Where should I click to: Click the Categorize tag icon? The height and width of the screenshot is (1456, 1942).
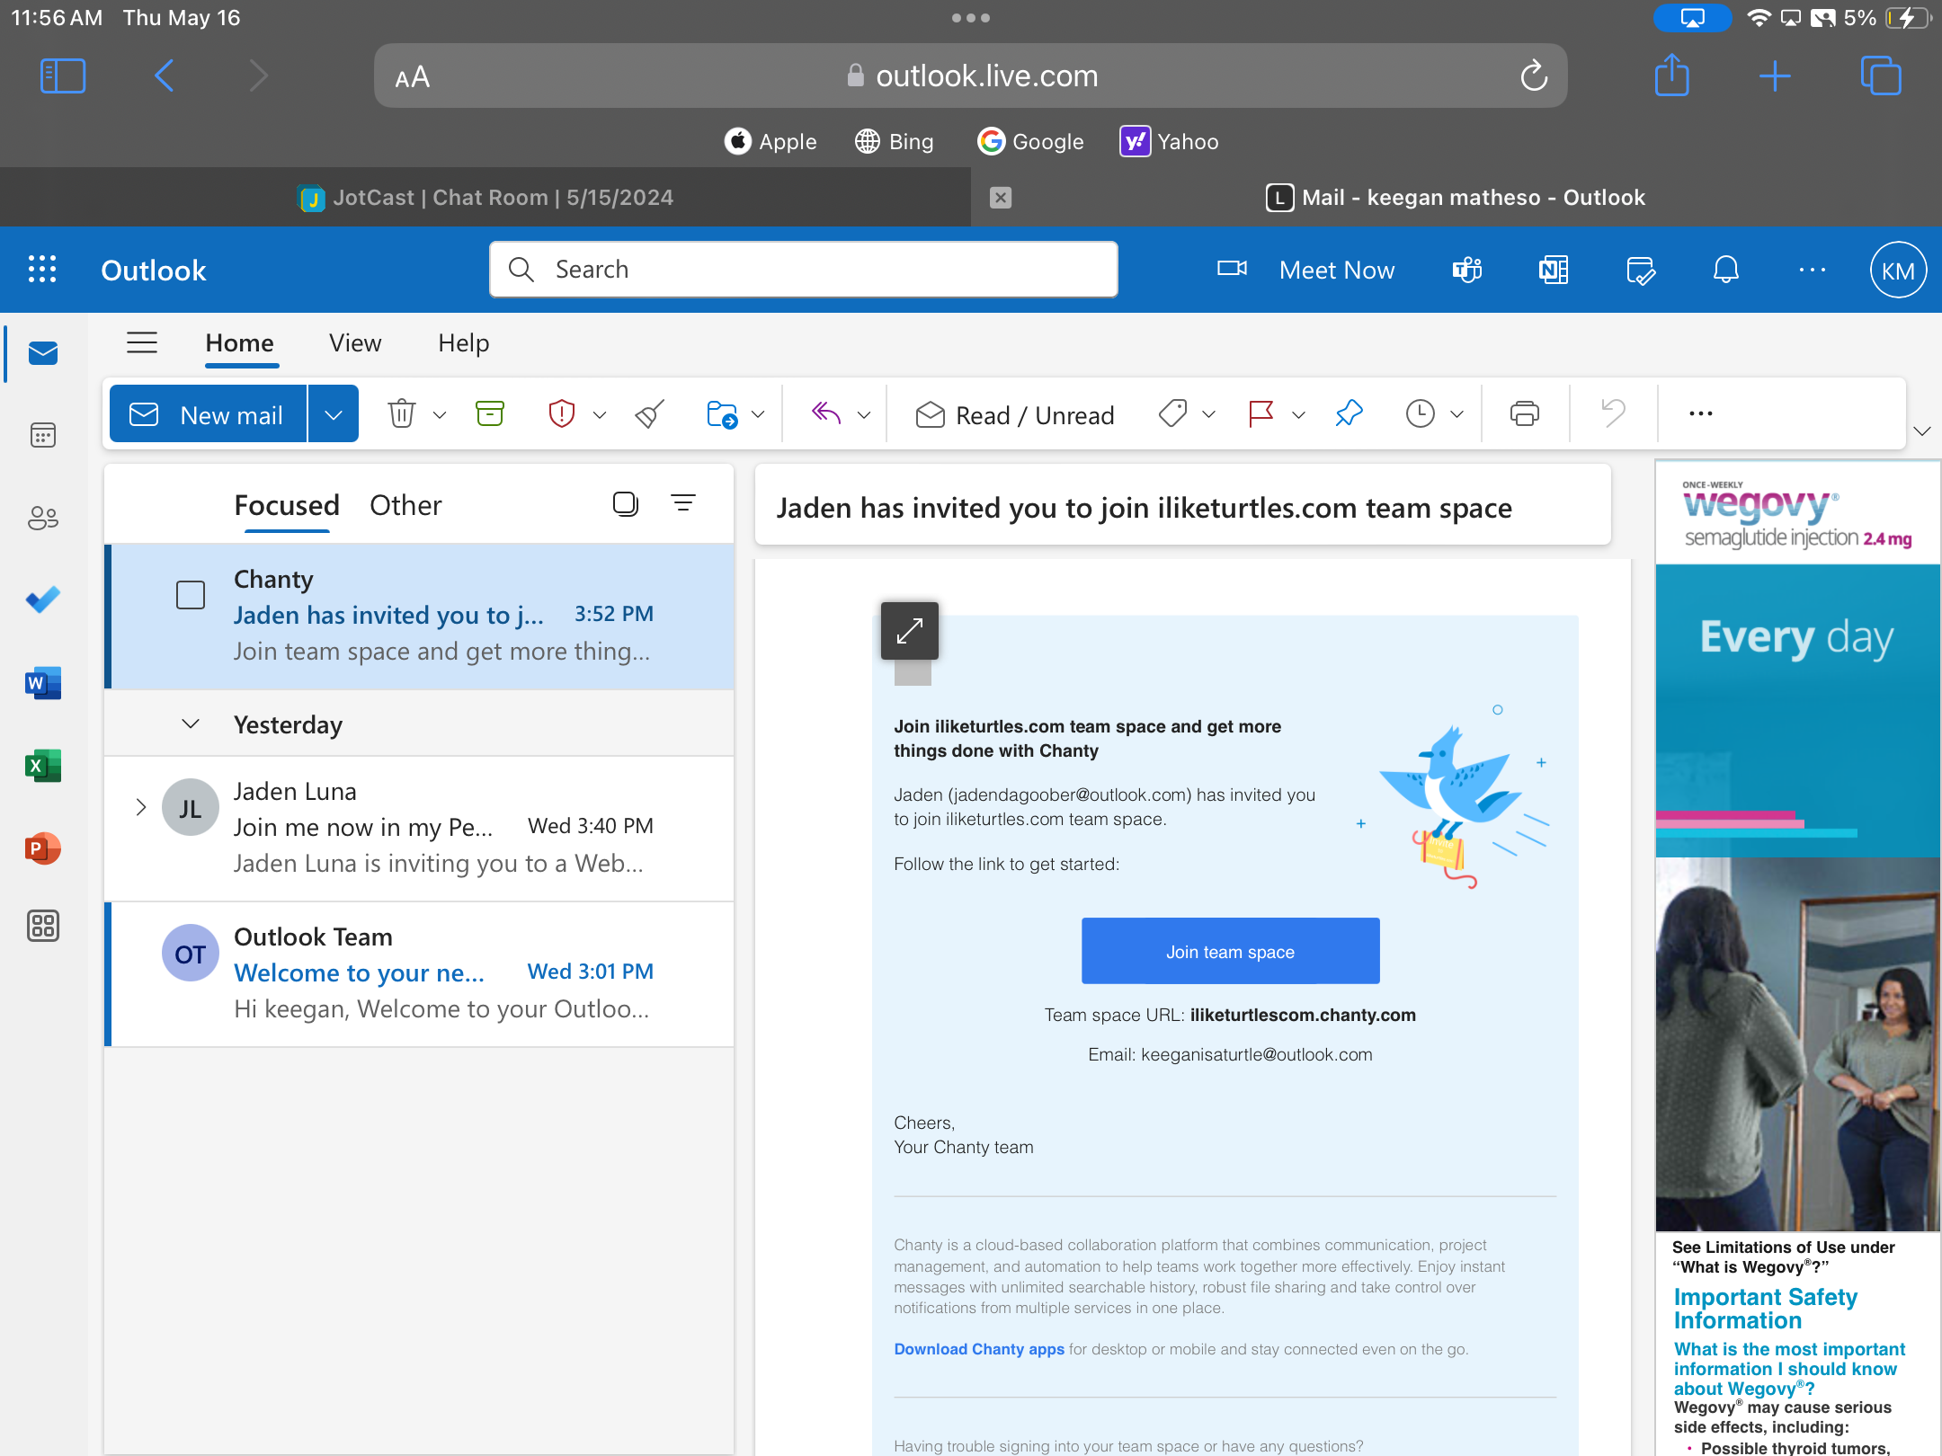tap(1172, 413)
